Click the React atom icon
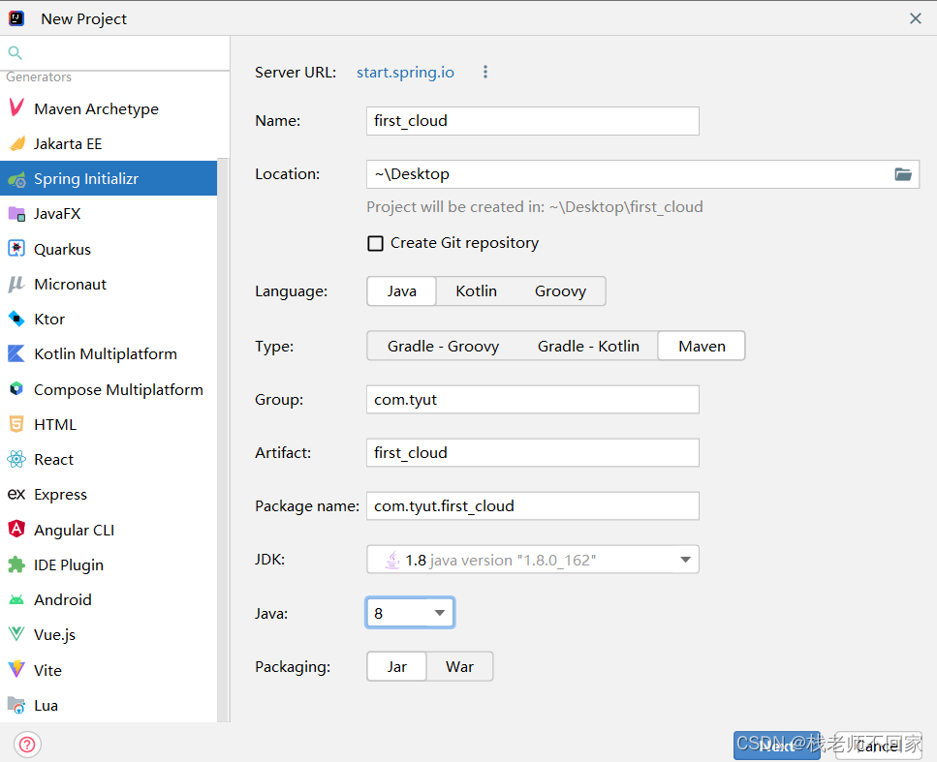Screen dimensions: 937x762 click(x=16, y=459)
